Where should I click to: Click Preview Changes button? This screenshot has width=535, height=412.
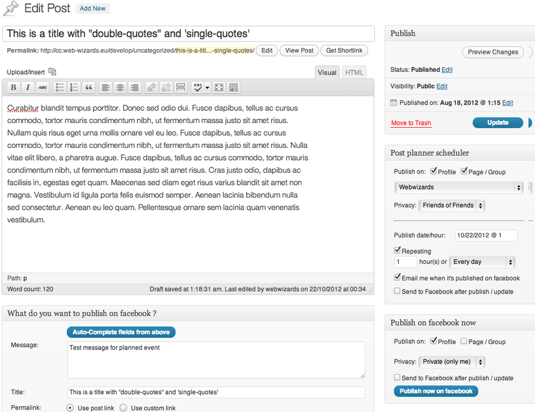pyautogui.click(x=493, y=52)
